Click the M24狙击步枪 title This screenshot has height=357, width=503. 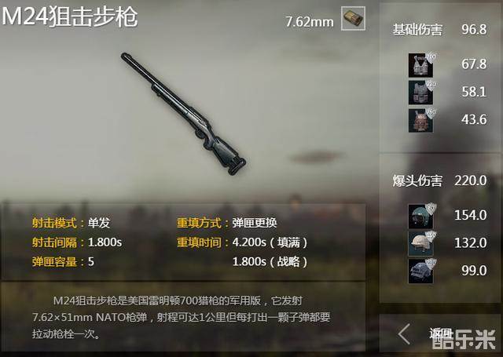click(70, 16)
